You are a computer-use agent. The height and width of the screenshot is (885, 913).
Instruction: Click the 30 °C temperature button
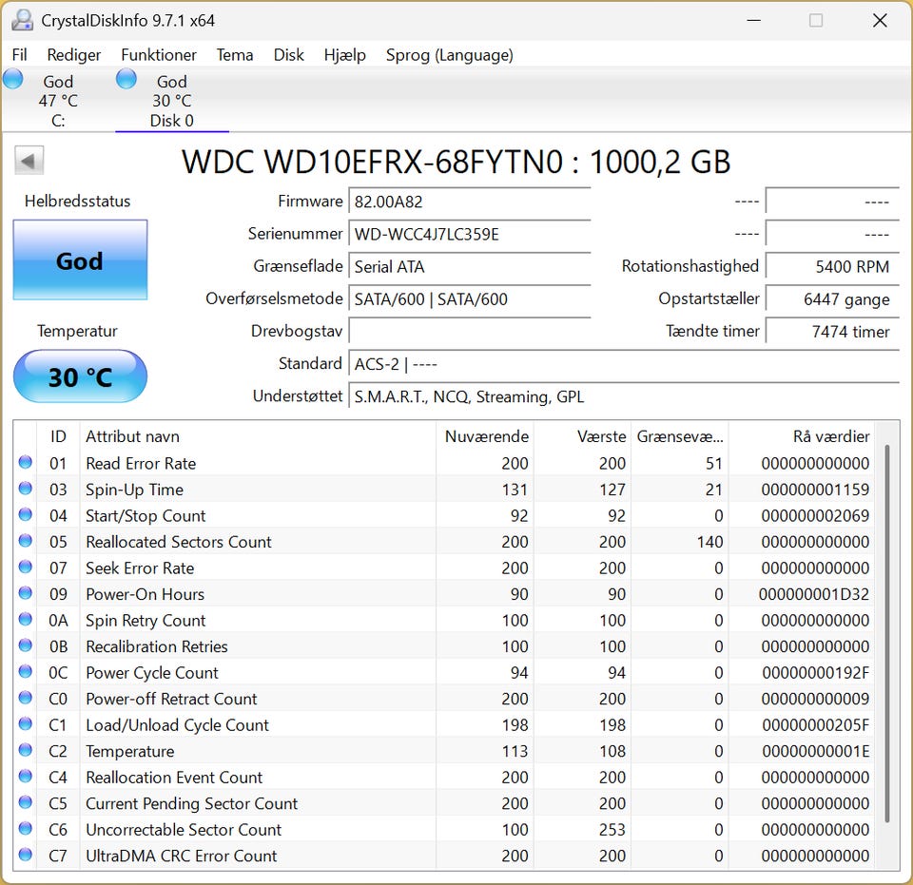[80, 377]
